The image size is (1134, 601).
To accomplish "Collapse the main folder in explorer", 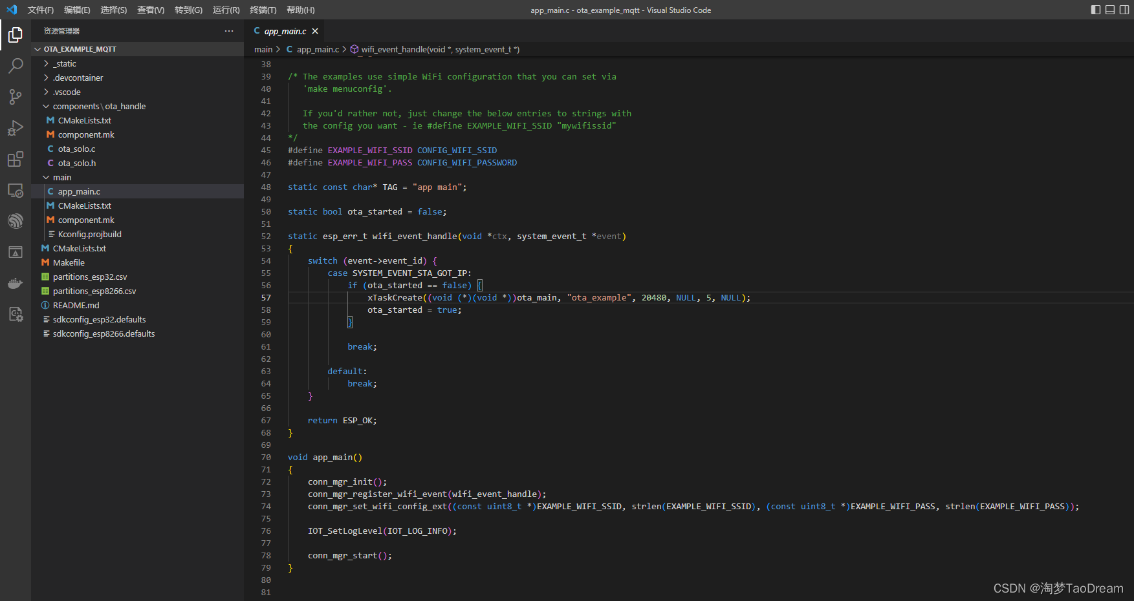I will [x=62, y=177].
